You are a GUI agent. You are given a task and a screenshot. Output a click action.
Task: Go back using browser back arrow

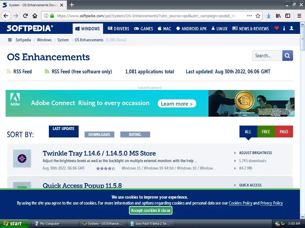(x=6, y=16)
